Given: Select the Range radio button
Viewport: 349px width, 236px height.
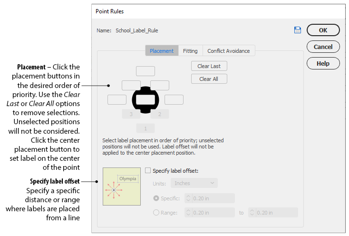Looking at the screenshot, I should pos(156,213).
